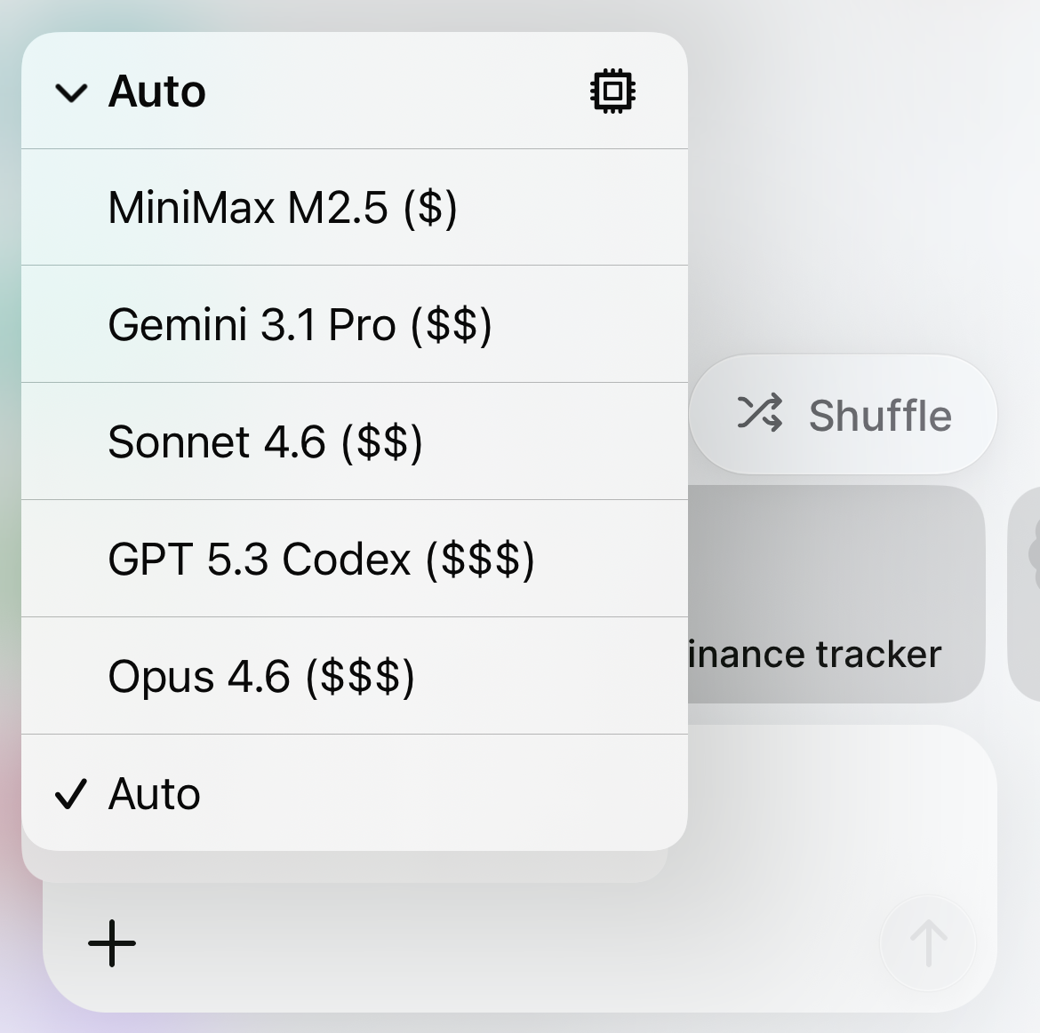Select GPT 5.3 Codex in the model menu
This screenshot has height=1033, width=1040.
(322, 559)
